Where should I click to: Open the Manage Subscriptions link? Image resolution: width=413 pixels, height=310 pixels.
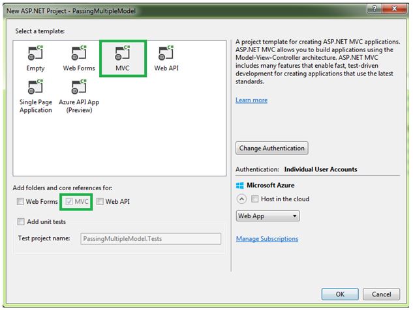[x=267, y=239]
